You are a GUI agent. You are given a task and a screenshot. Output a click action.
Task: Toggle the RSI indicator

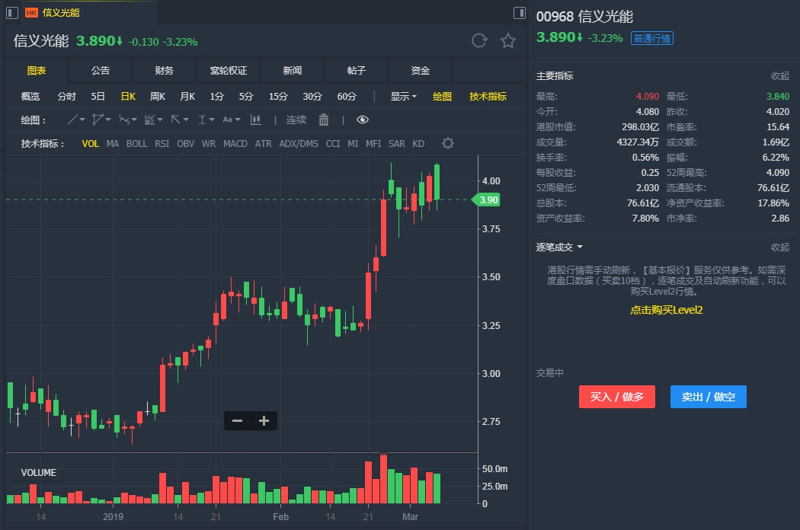tap(162, 144)
